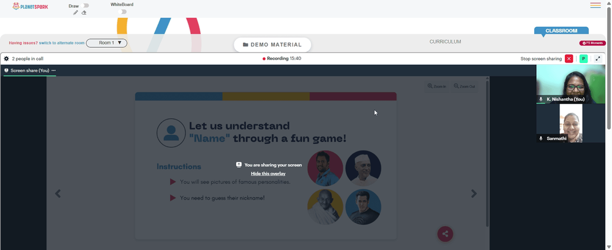The width and height of the screenshot is (612, 250).
Task: Open call settings gear icon
Action: click(x=6, y=59)
